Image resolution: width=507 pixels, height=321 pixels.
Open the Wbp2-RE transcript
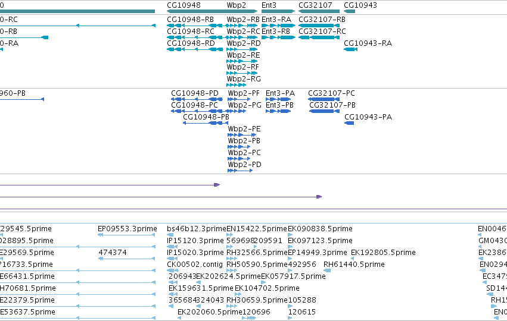coord(243,55)
